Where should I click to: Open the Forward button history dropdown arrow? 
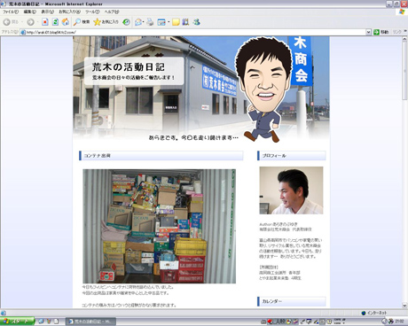pos(37,22)
